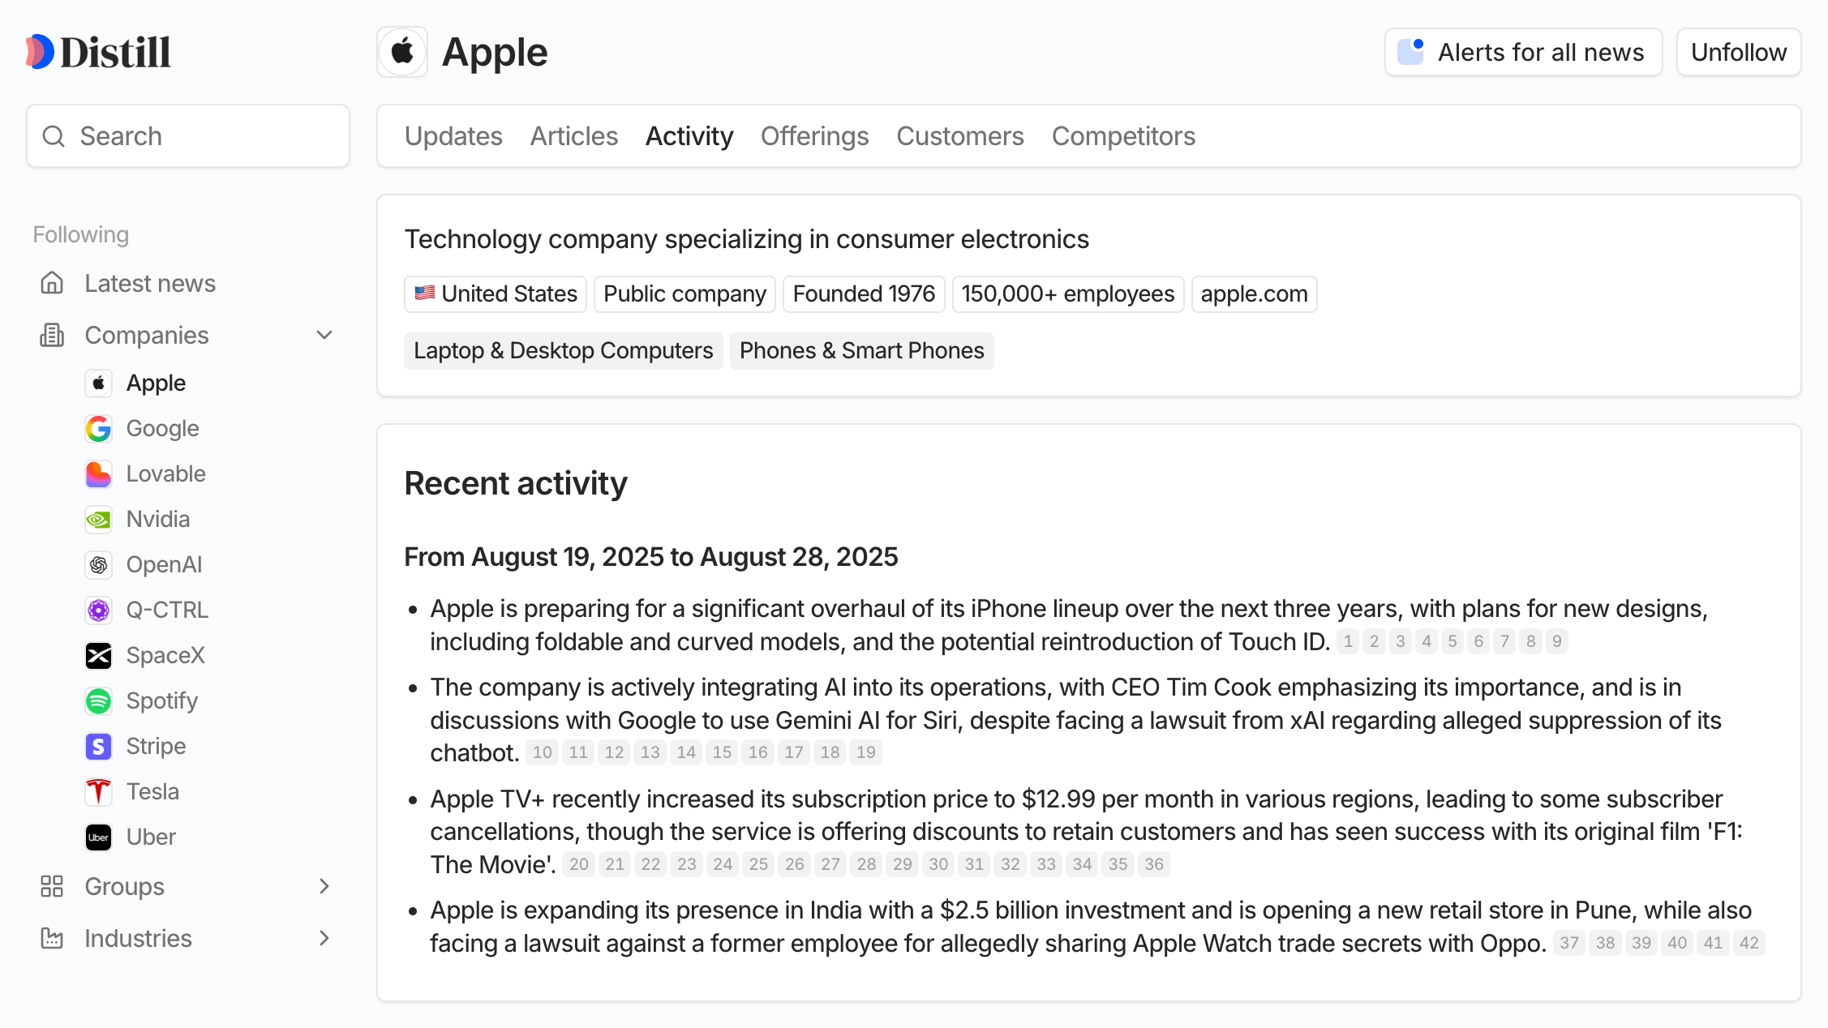Choose the Spotify logo in sidebar
Image resolution: width=1828 pixels, height=1028 pixels.
(x=98, y=701)
